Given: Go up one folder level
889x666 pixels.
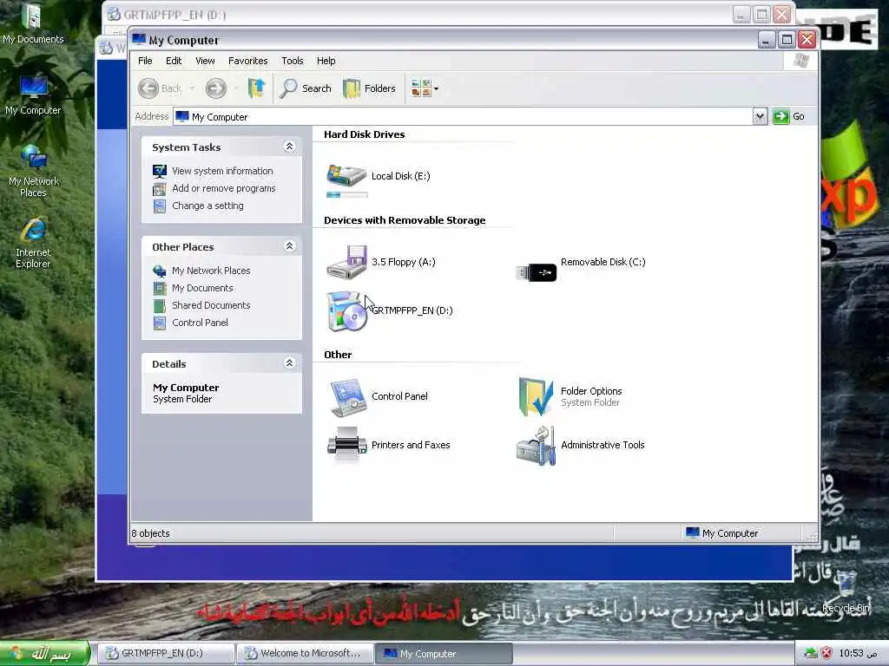Looking at the screenshot, I should pyautogui.click(x=256, y=88).
